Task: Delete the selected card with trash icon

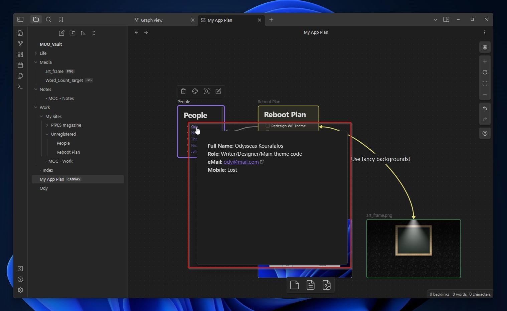Action: [183, 91]
